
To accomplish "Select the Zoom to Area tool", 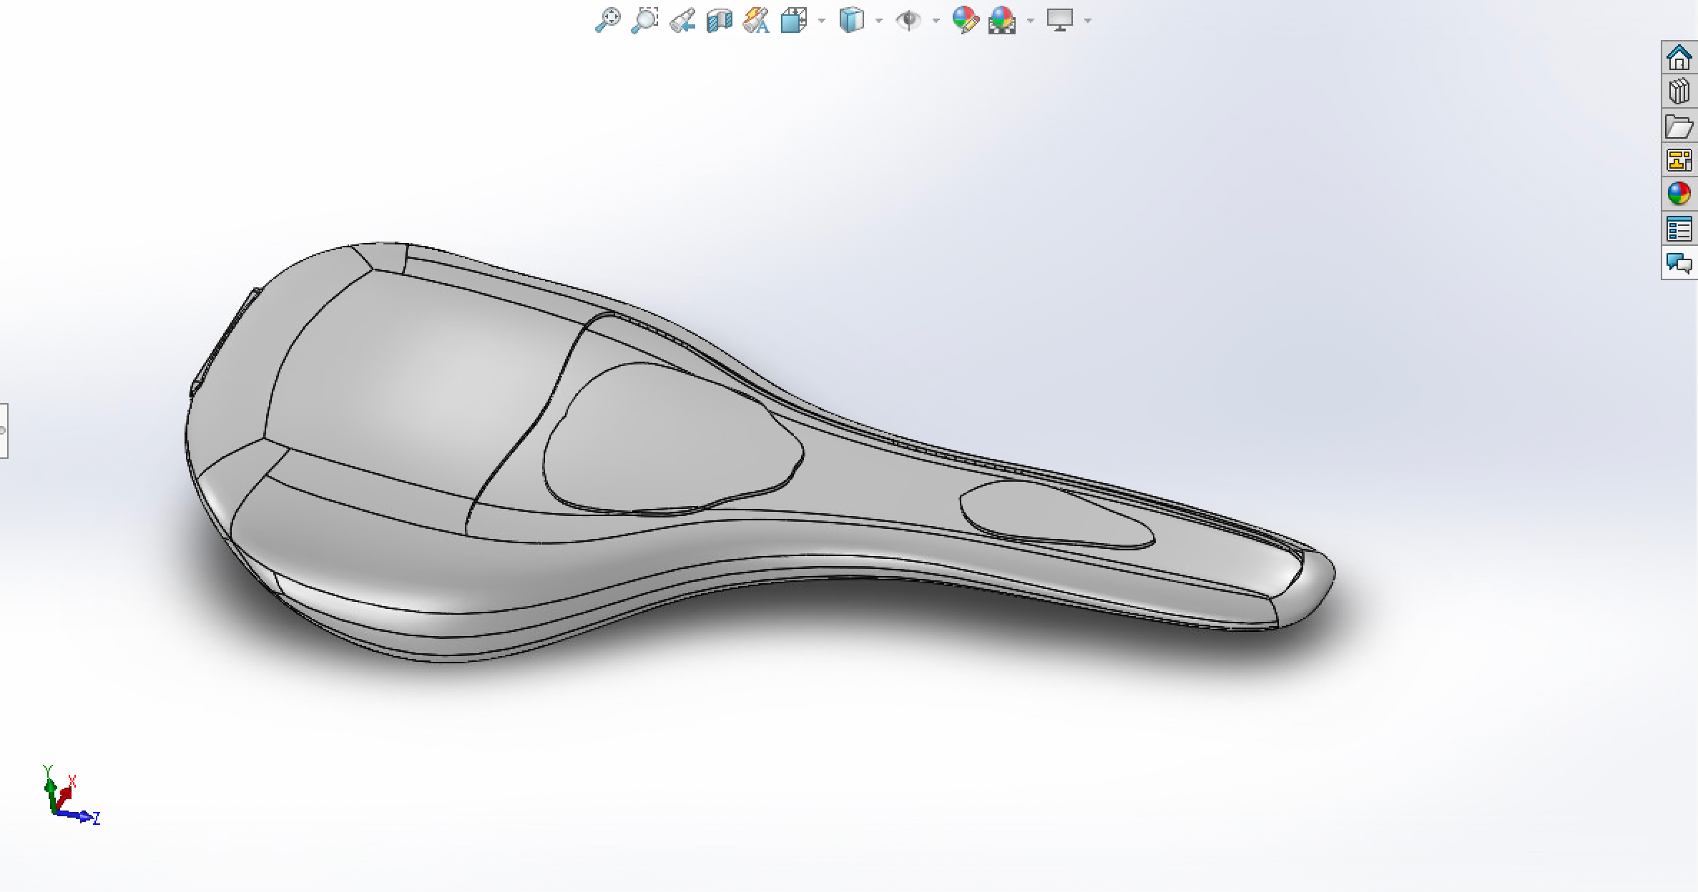I will tap(644, 20).
